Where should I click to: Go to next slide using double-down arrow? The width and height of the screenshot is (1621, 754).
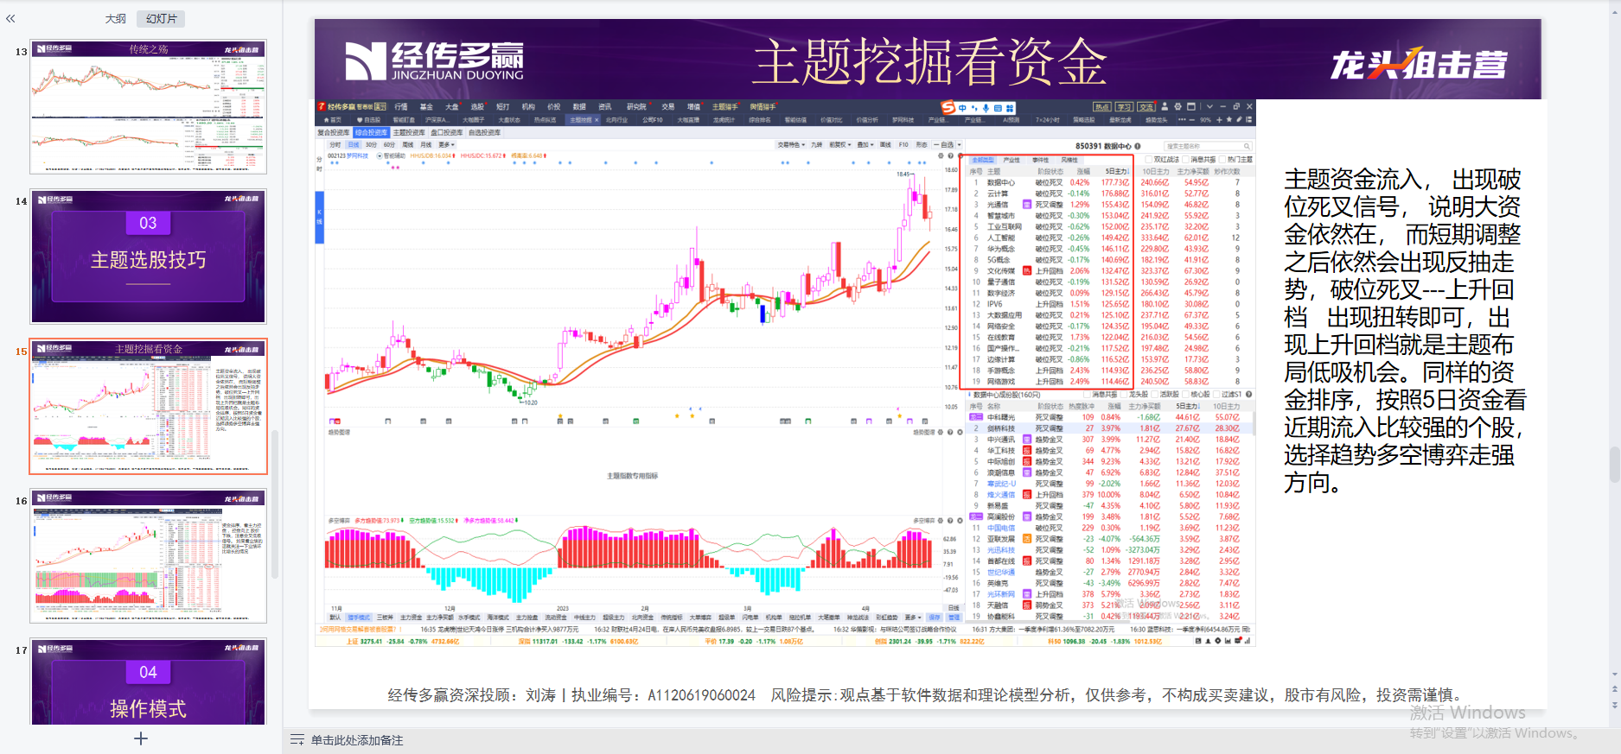coord(1614,705)
